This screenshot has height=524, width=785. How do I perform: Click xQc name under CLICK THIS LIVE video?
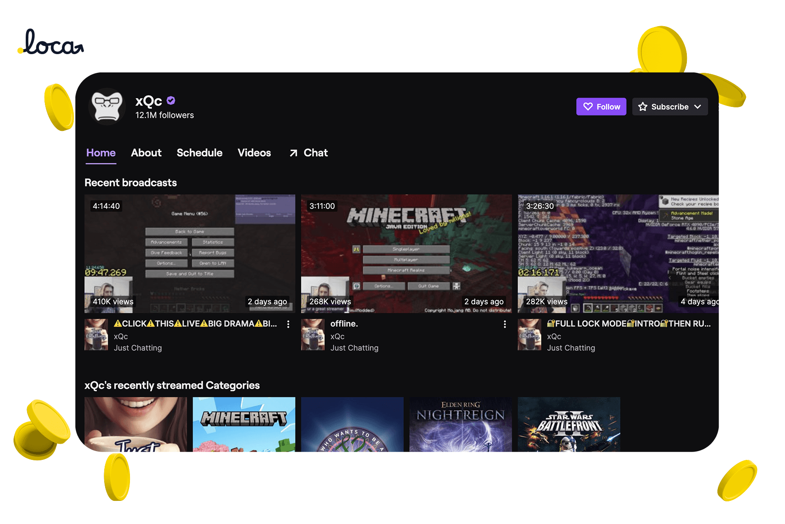coord(121,336)
